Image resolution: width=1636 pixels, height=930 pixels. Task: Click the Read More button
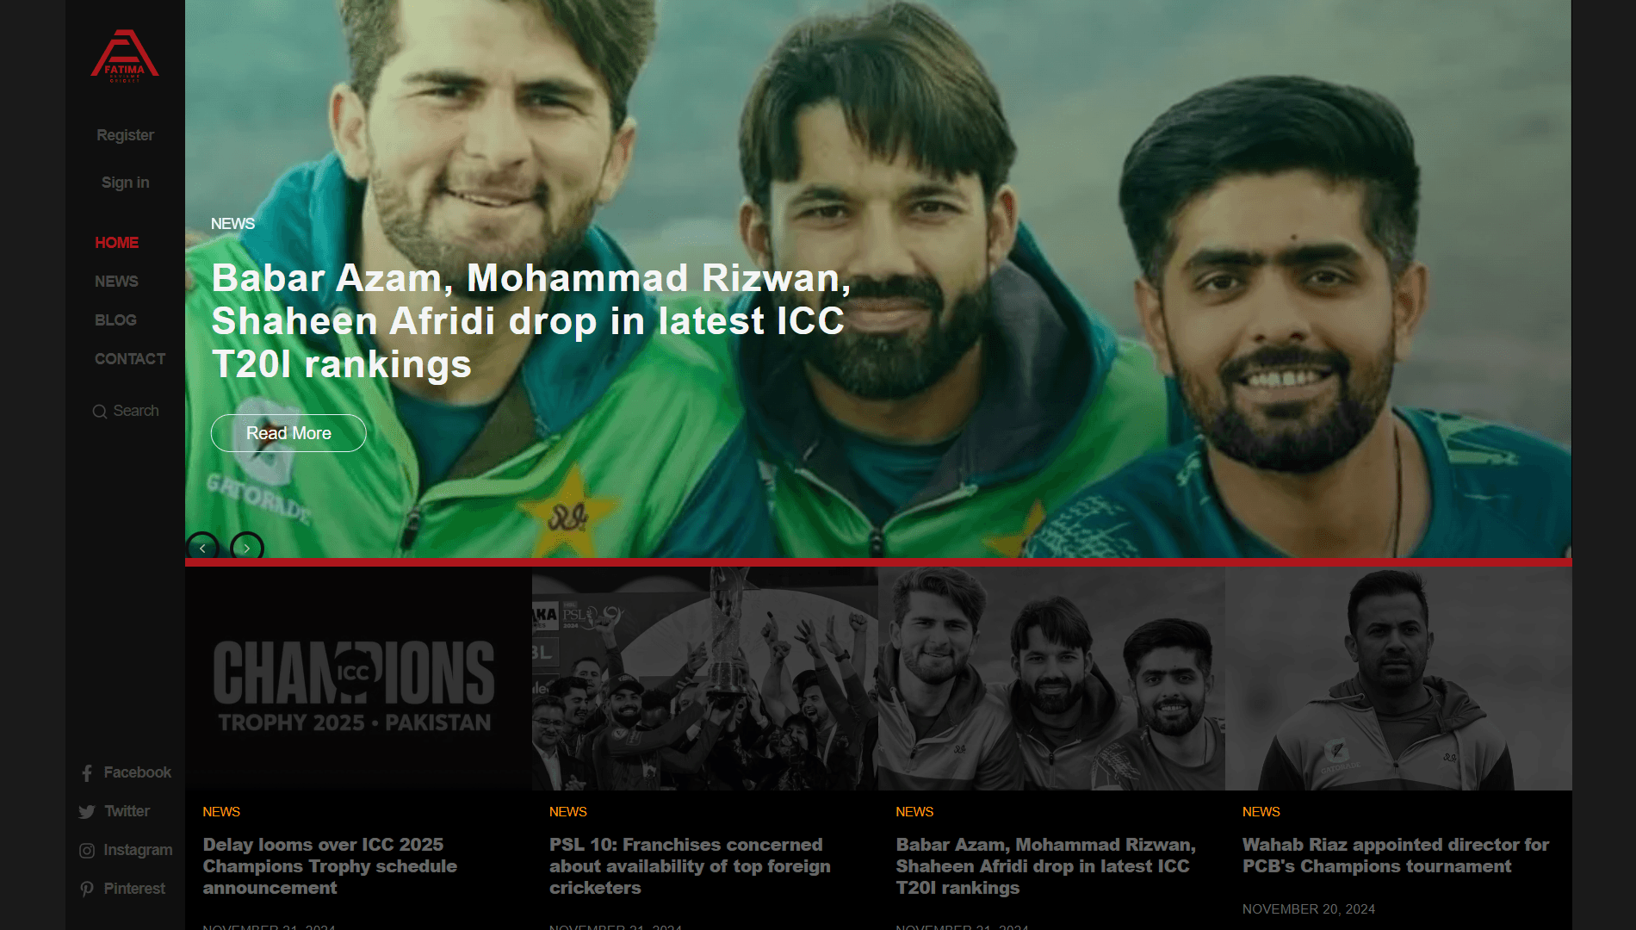288,433
